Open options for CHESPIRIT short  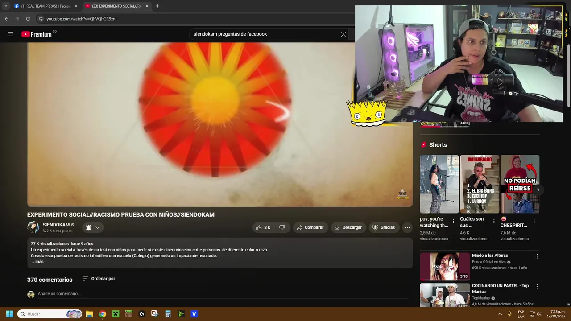tap(534, 221)
